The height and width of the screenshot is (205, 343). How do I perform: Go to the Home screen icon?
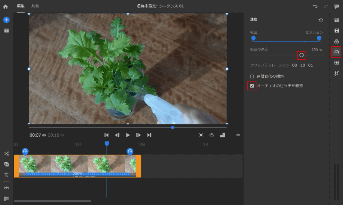(x=6, y=6)
